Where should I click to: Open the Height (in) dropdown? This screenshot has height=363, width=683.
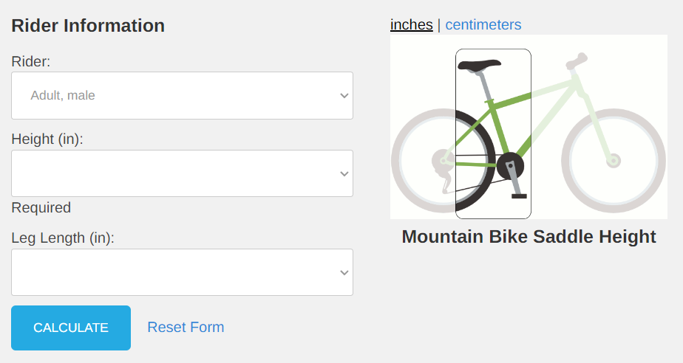coord(182,173)
